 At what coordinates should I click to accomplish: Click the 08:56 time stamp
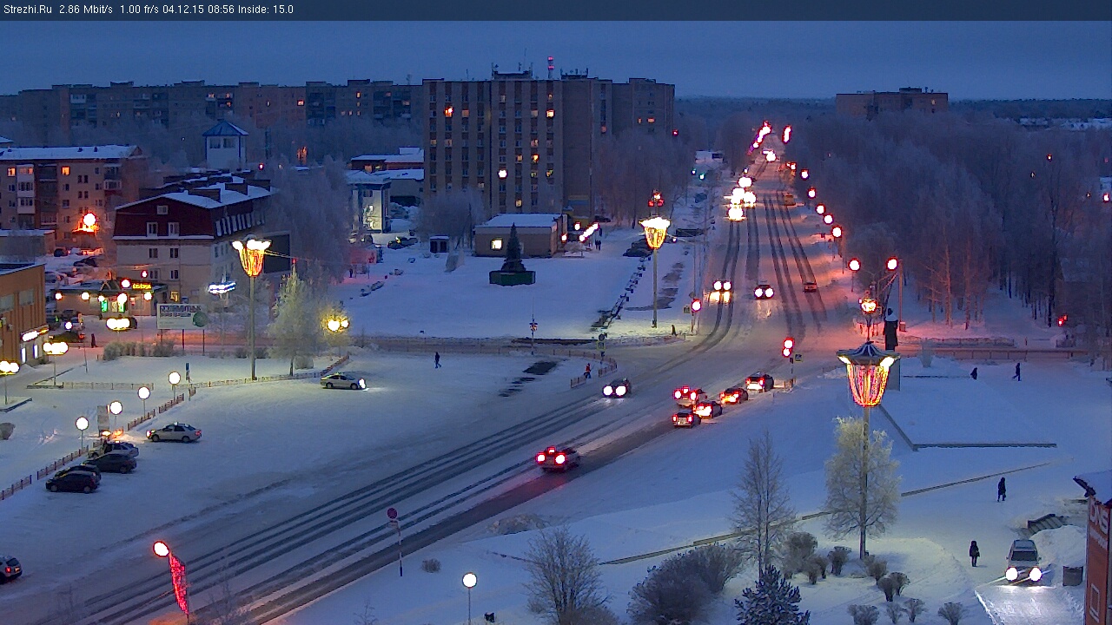click(x=223, y=10)
